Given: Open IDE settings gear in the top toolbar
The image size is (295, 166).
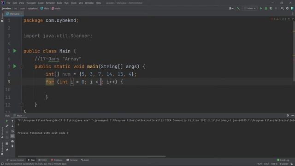Looking at the screenshot, I should pos(287,8).
